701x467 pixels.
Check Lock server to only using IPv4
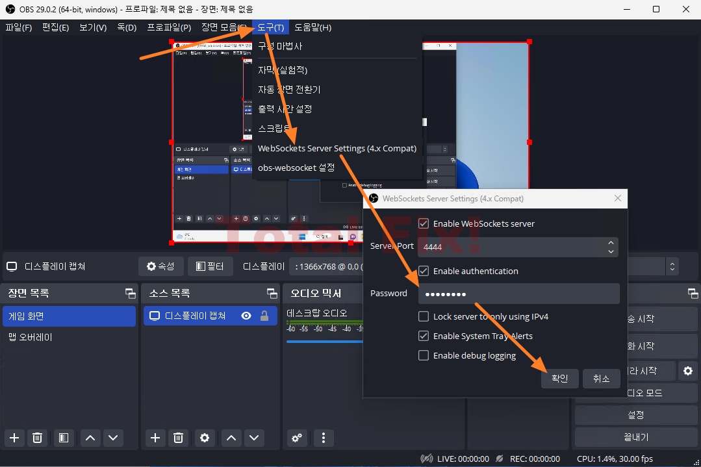coord(424,316)
